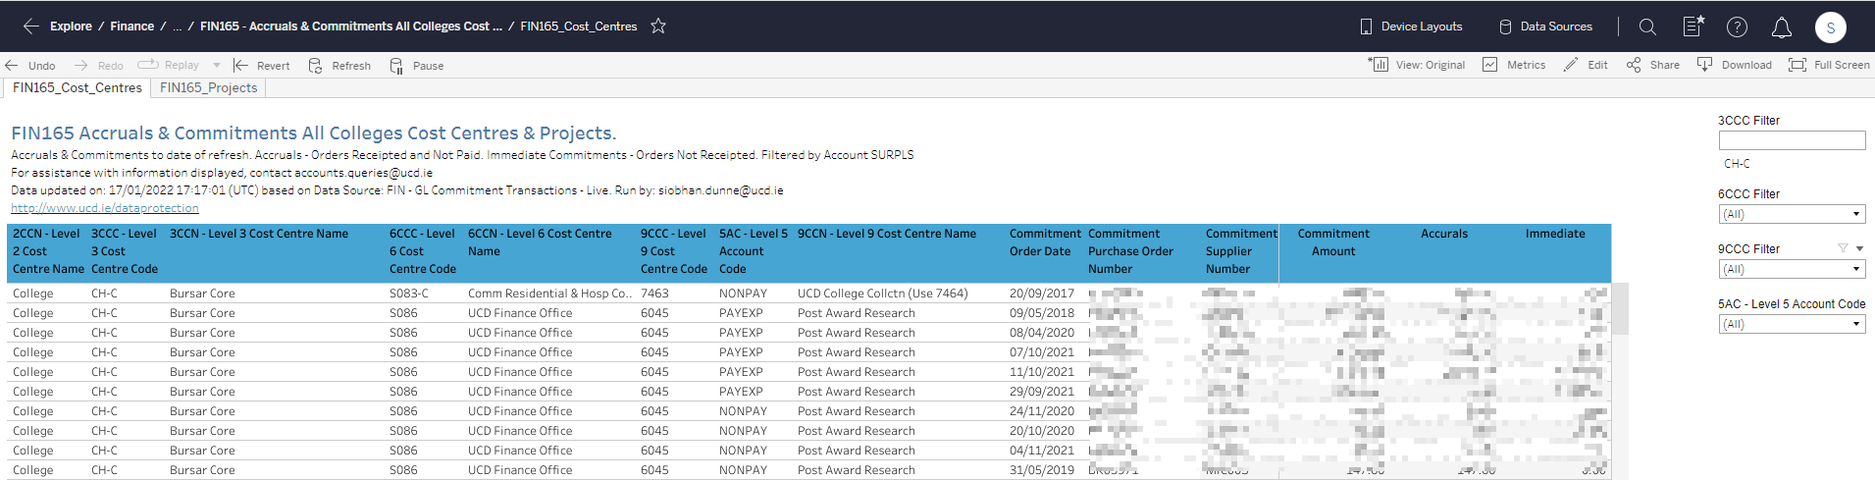This screenshot has height=480, width=1875.
Task: Expand the 6CCC Filter dropdown
Action: click(1792, 214)
